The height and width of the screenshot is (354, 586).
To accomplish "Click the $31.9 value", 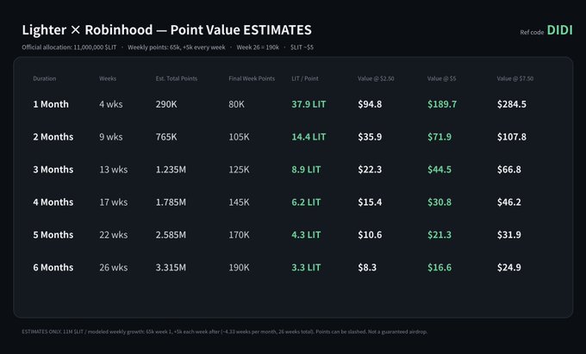I will [509, 235].
